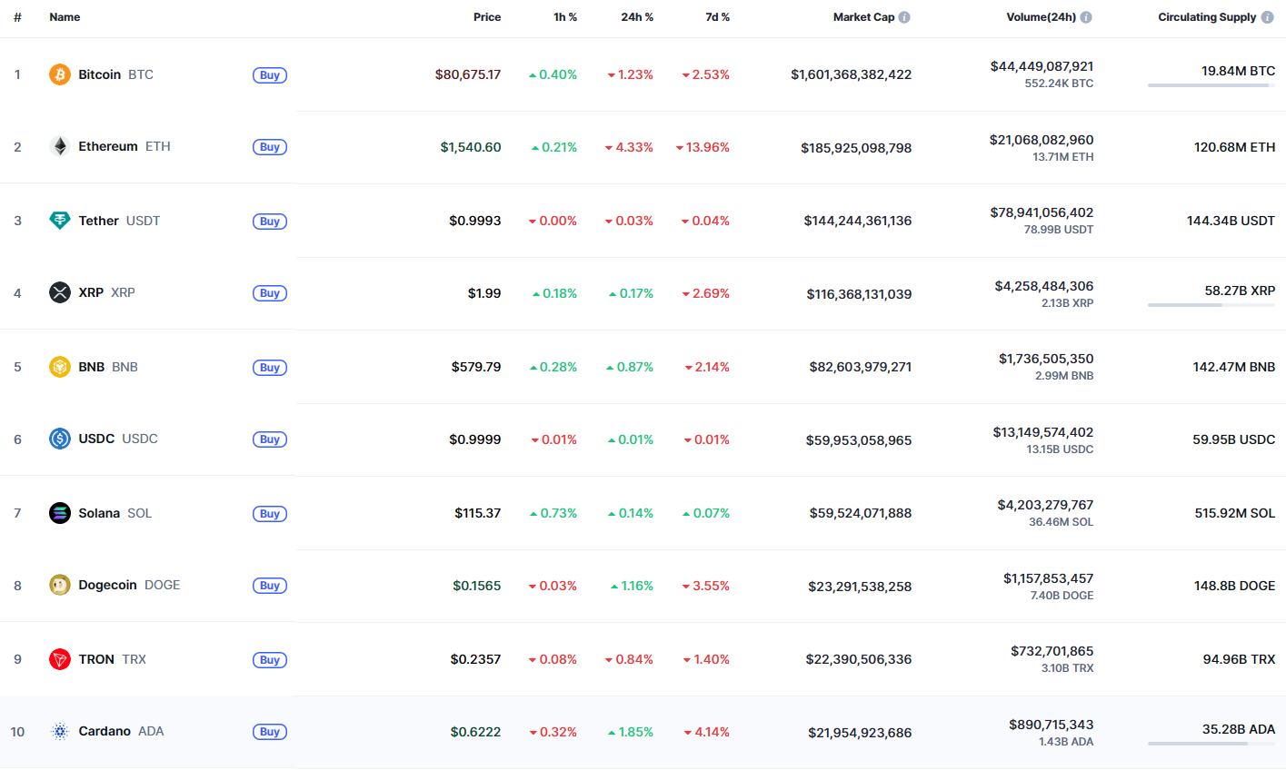Viewport: 1286px width, 770px height.
Task: Click the Dogecoin logo icon
Action: click(x=60, y=585)
